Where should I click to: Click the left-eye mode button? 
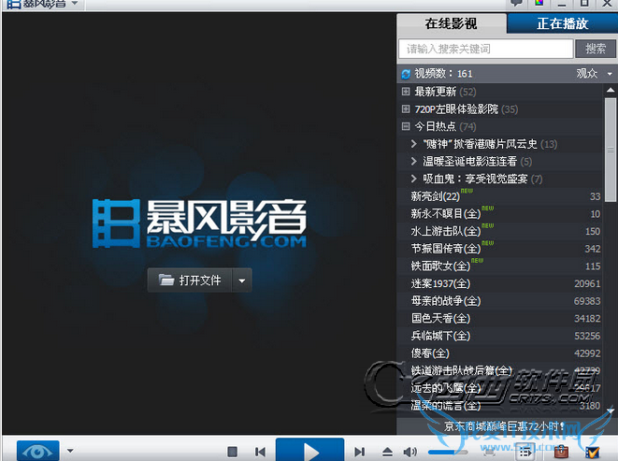[37, 451]
